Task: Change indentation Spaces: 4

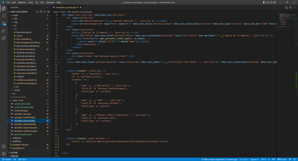Action: (x=254, y=159)
